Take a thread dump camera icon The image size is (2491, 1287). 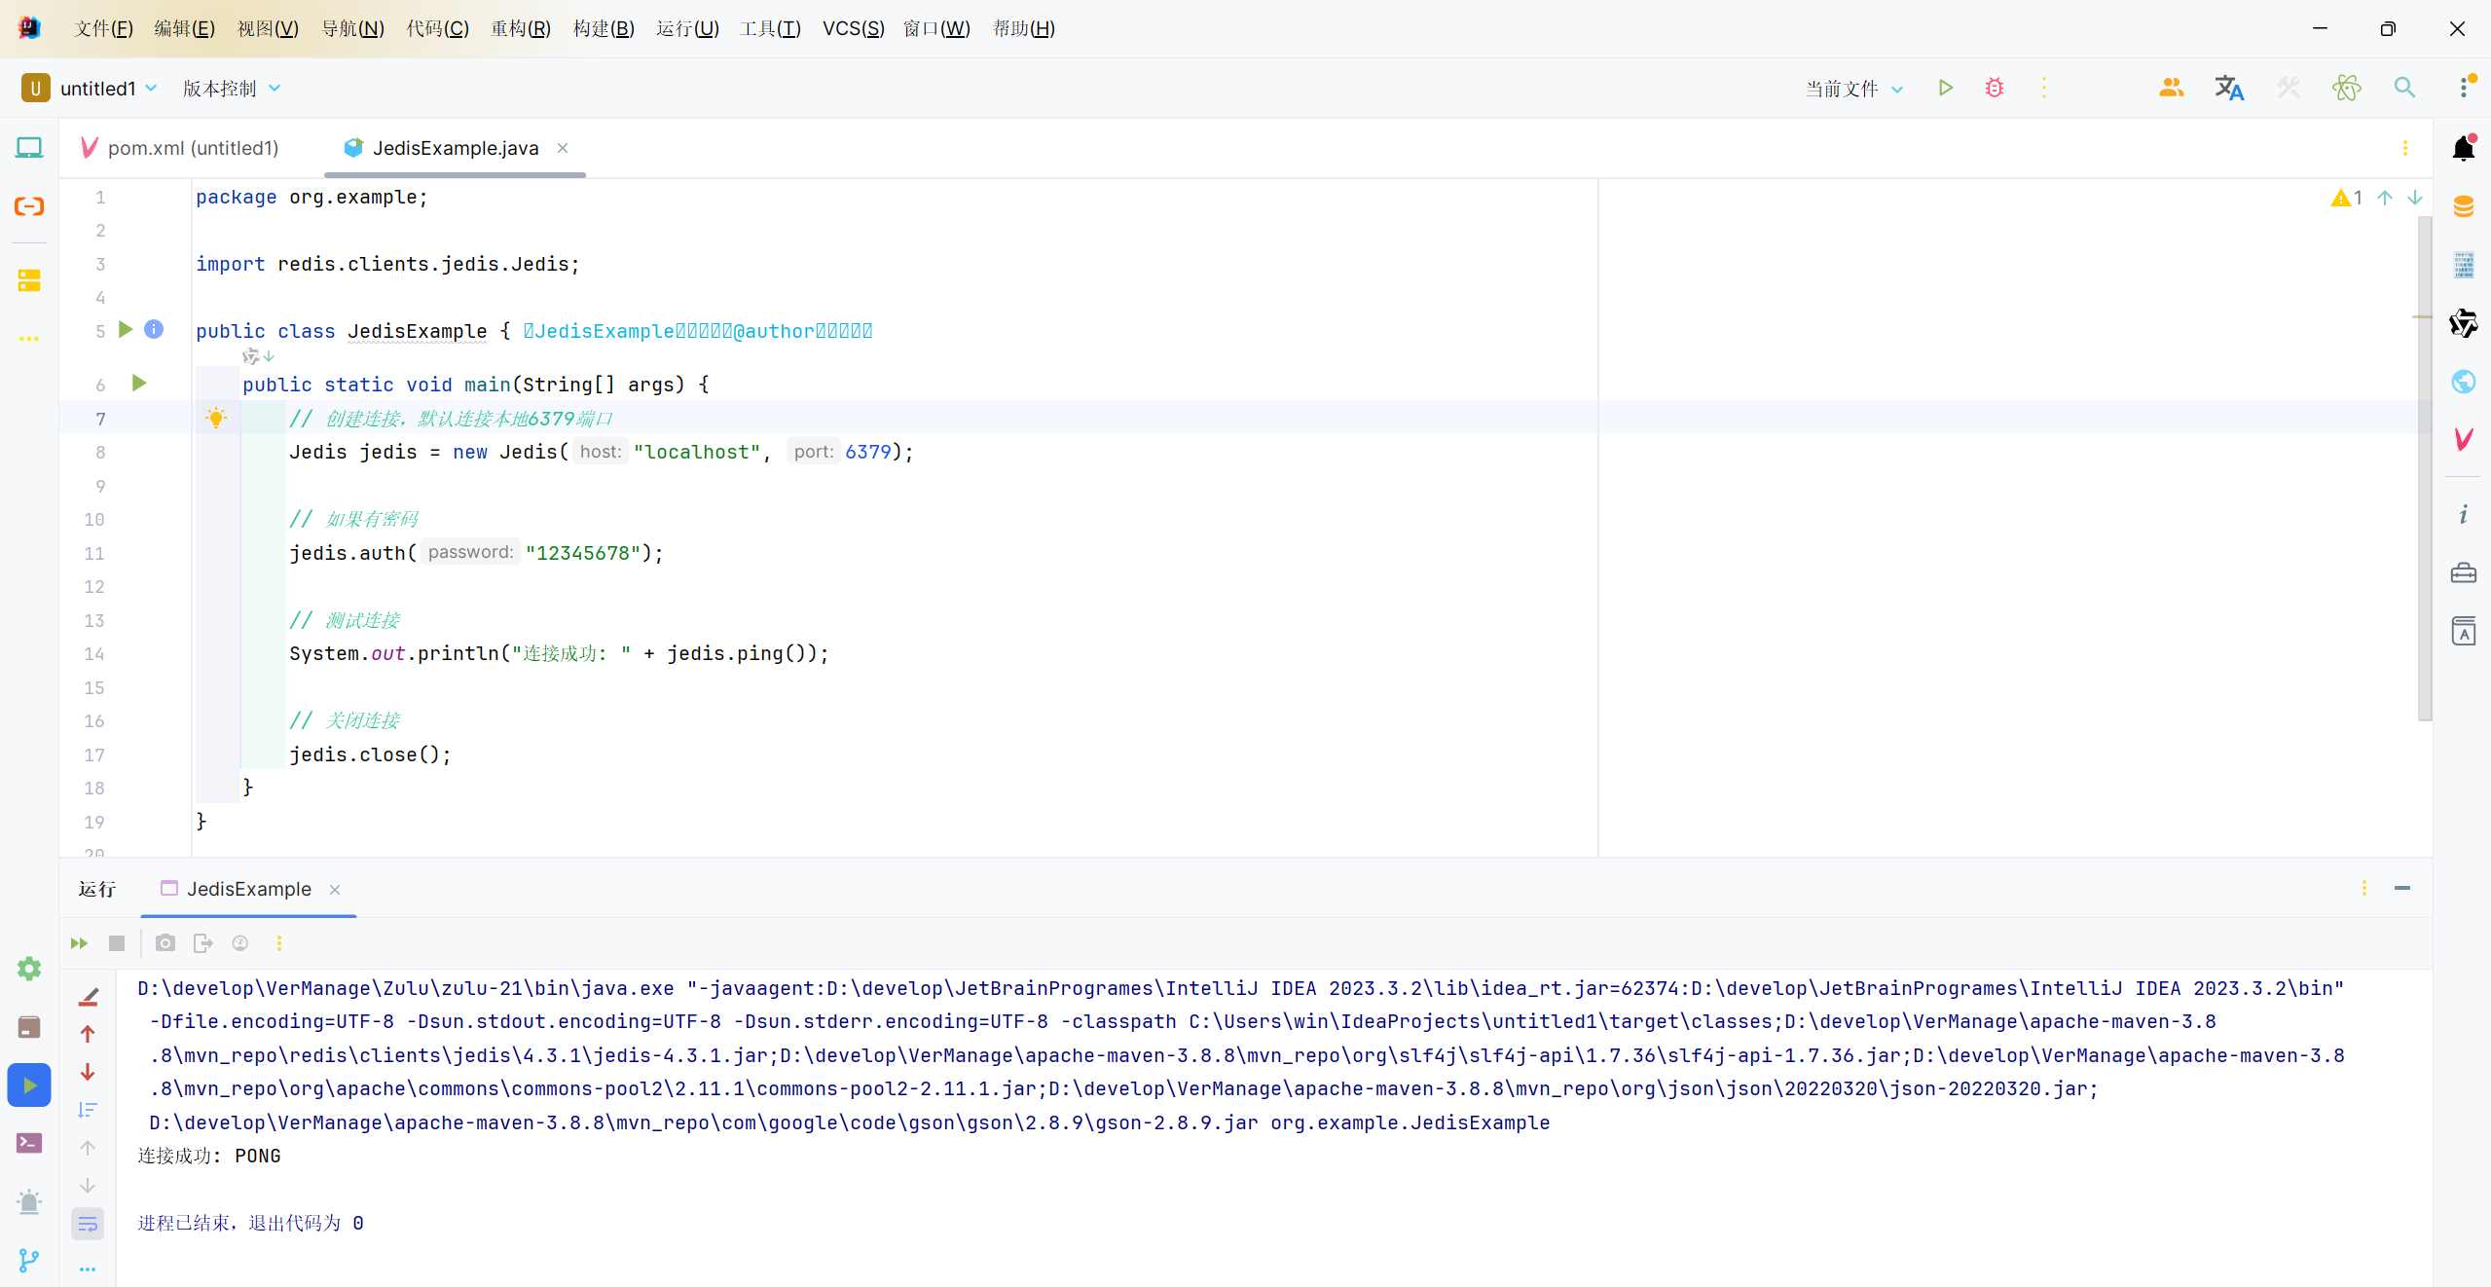pos(165,943)
